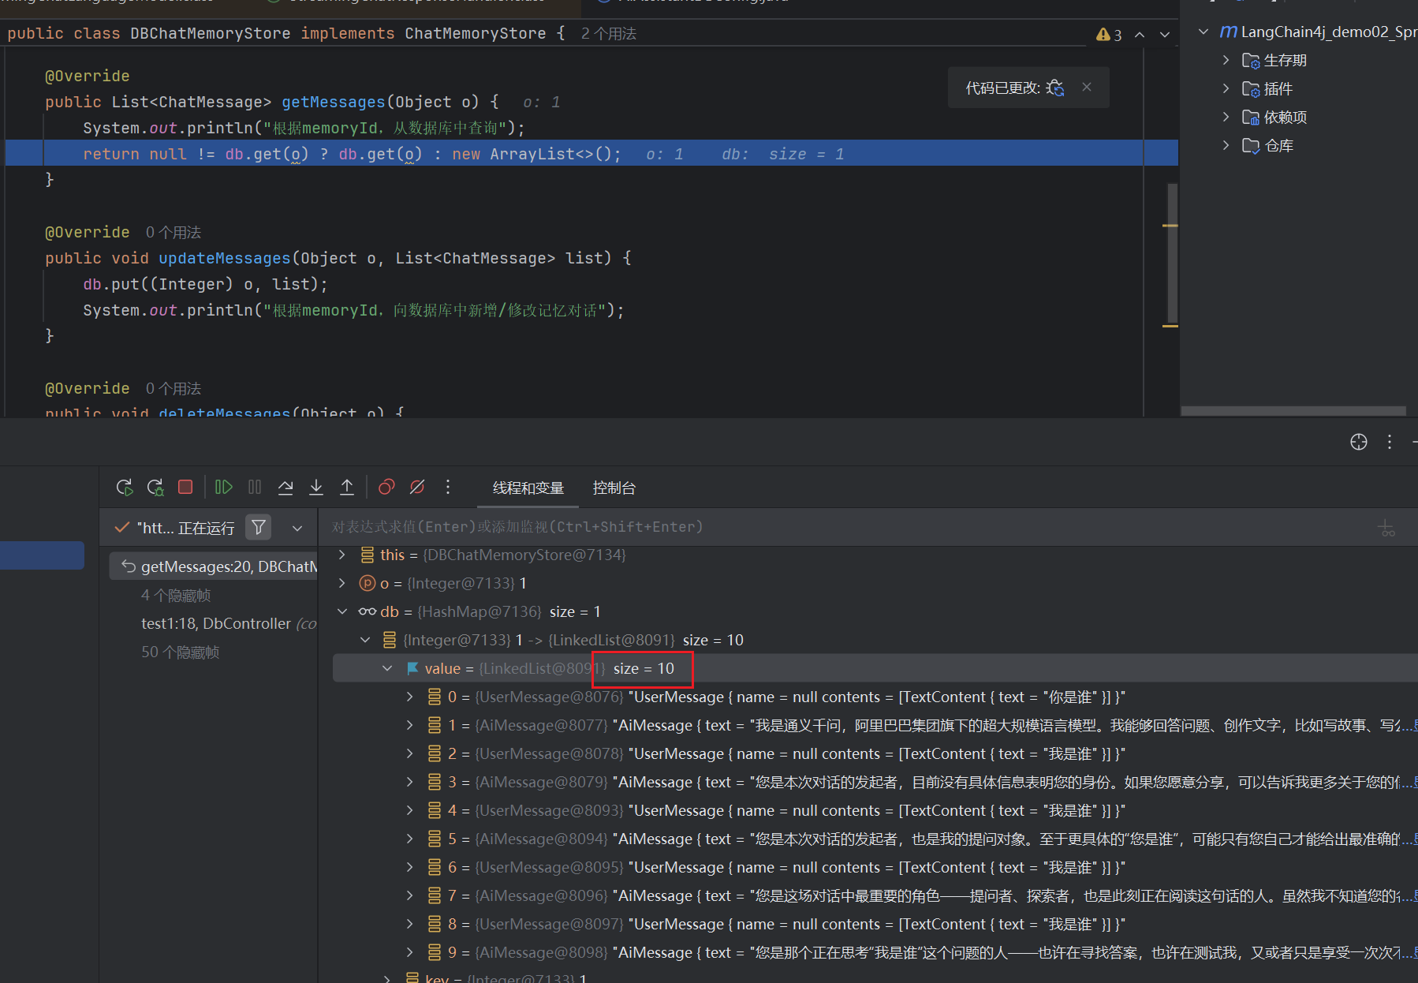
Task: Click the Rerun debug icon
Action: (125, 488)
